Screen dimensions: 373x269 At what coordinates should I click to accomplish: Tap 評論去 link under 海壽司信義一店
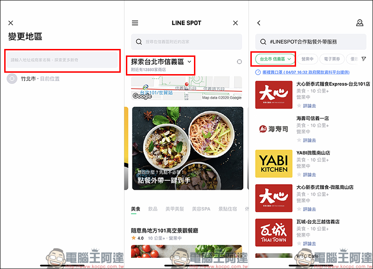pos(310,140)
